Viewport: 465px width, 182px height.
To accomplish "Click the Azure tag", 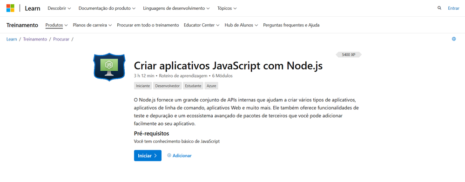I will [x=211, y=86].
